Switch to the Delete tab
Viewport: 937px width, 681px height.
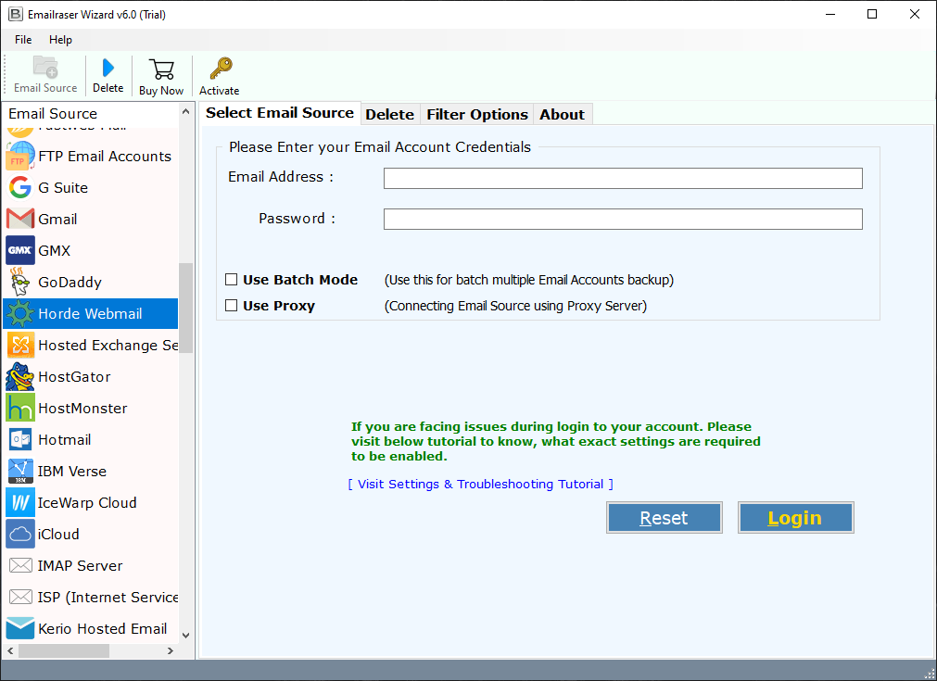[x=389, y=114]
